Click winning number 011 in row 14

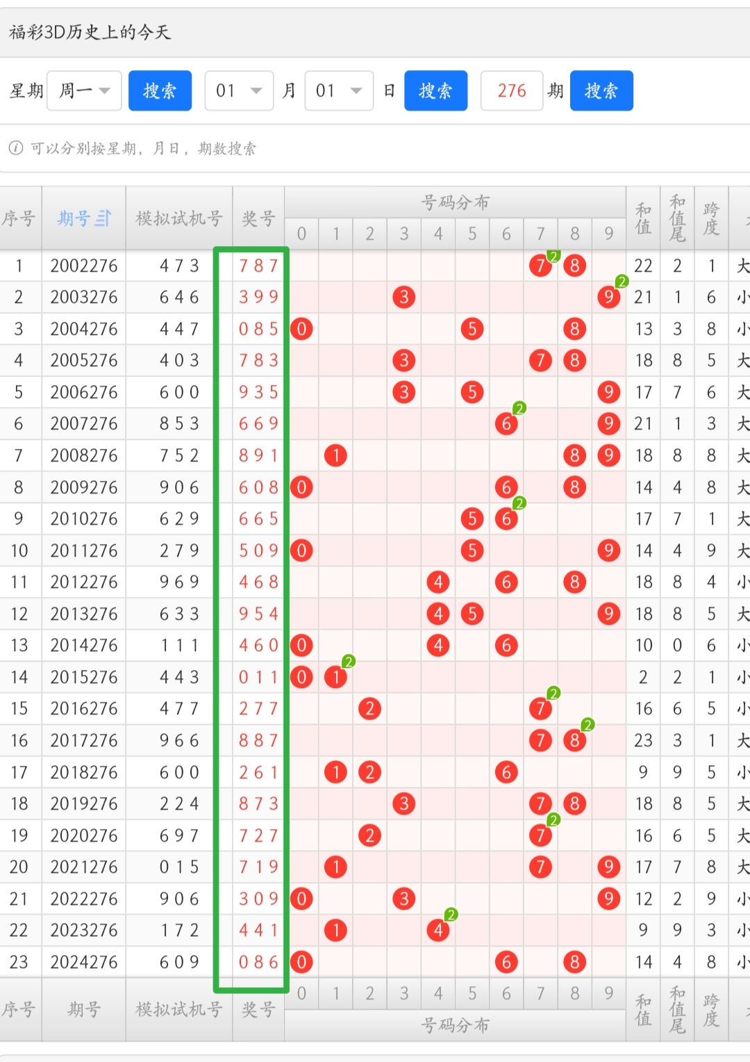point(258,677)
